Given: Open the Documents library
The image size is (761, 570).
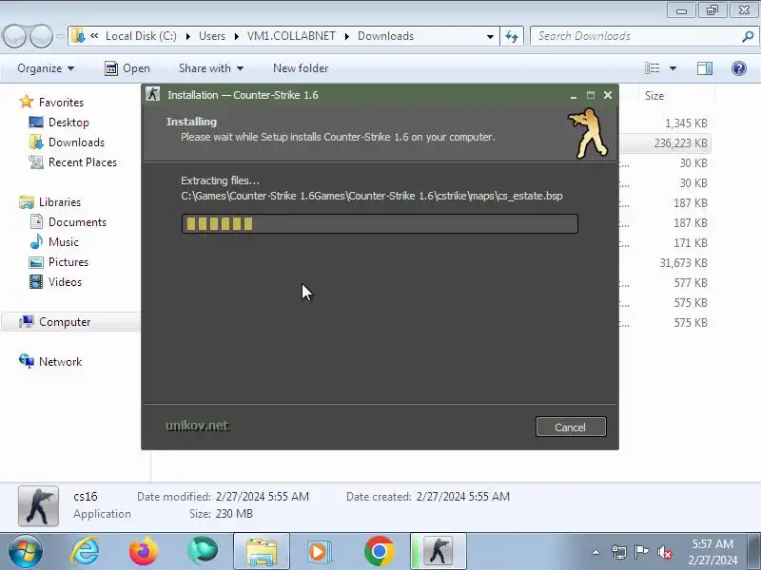Looking at the screenshot, I should click(x=77, y=222).
